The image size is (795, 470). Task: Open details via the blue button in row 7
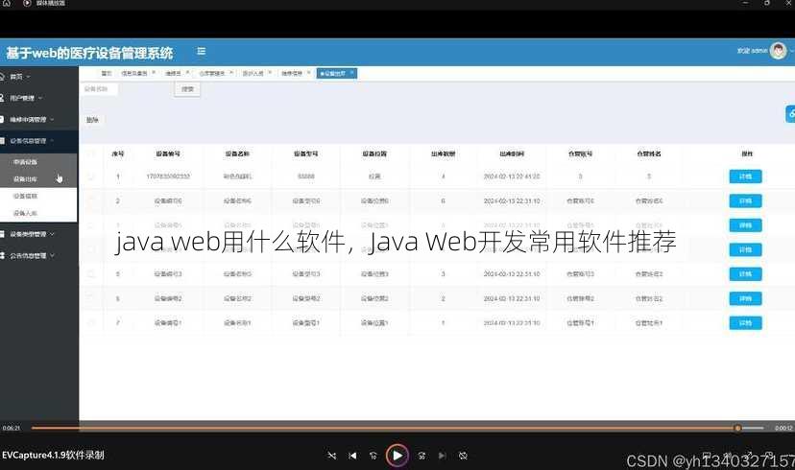pos(745,322)
